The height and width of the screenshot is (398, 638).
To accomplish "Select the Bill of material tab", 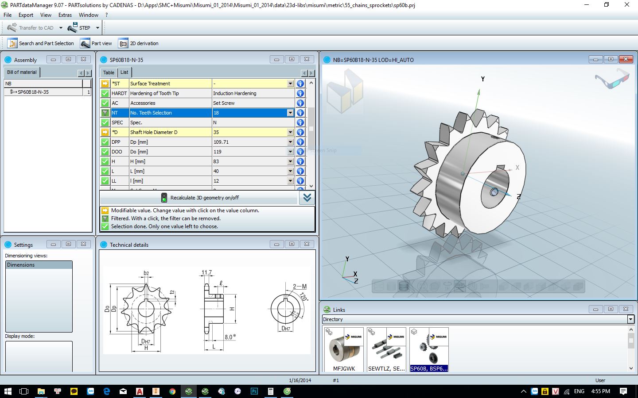I will tap(22, 72).
